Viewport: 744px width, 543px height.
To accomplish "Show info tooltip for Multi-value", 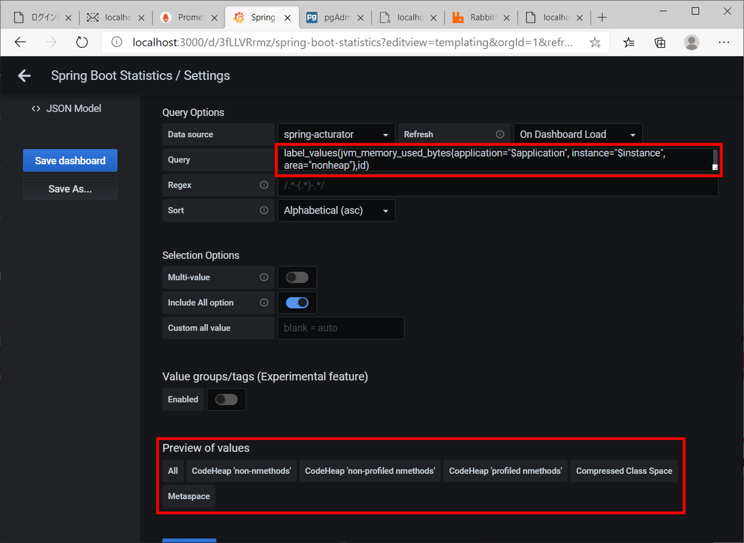I will (264, 277).
